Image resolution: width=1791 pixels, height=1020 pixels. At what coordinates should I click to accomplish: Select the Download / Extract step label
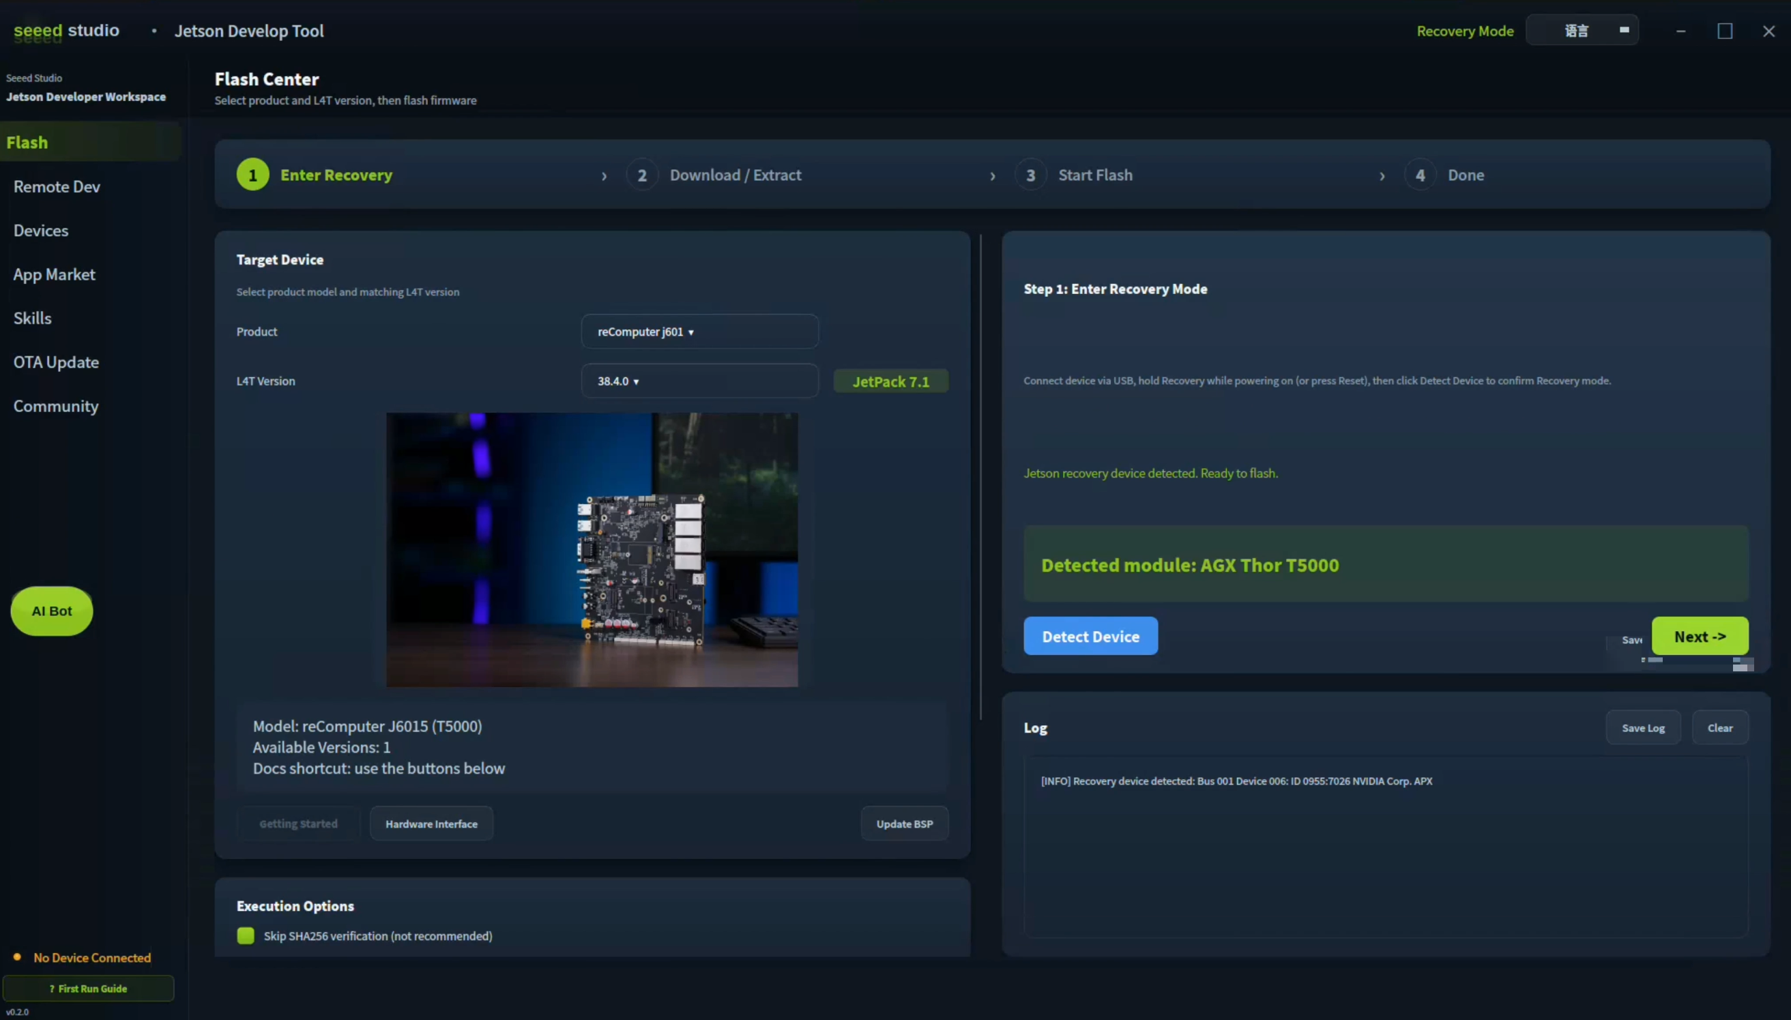pyautogui.click(x=736, y=175)
